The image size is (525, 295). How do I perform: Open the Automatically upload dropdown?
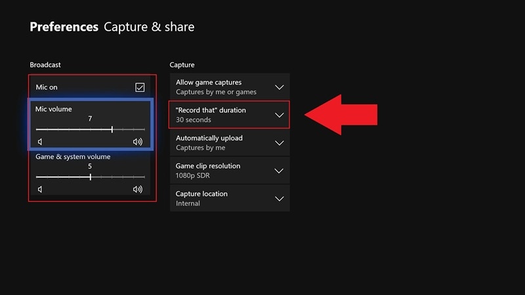pyautogui.click(x=230, y=143)
